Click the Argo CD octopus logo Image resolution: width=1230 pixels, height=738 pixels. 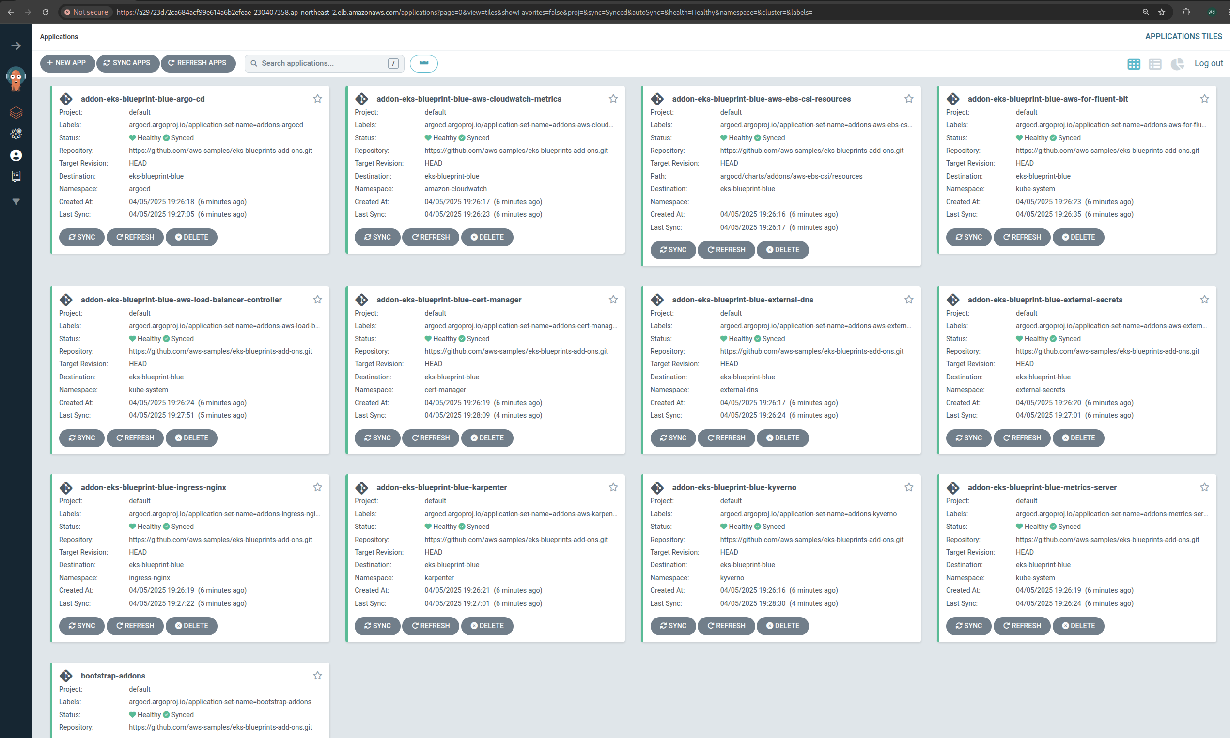pos(16,79)
